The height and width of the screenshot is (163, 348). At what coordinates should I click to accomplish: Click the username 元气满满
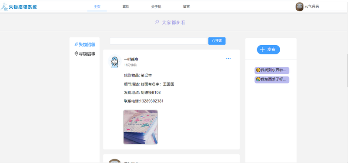coord(312,7)
